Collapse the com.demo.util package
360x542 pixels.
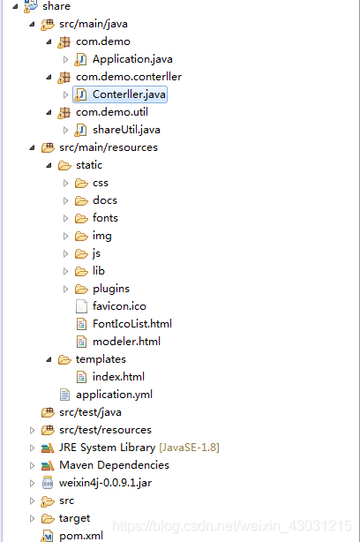[x=49, y=112]
